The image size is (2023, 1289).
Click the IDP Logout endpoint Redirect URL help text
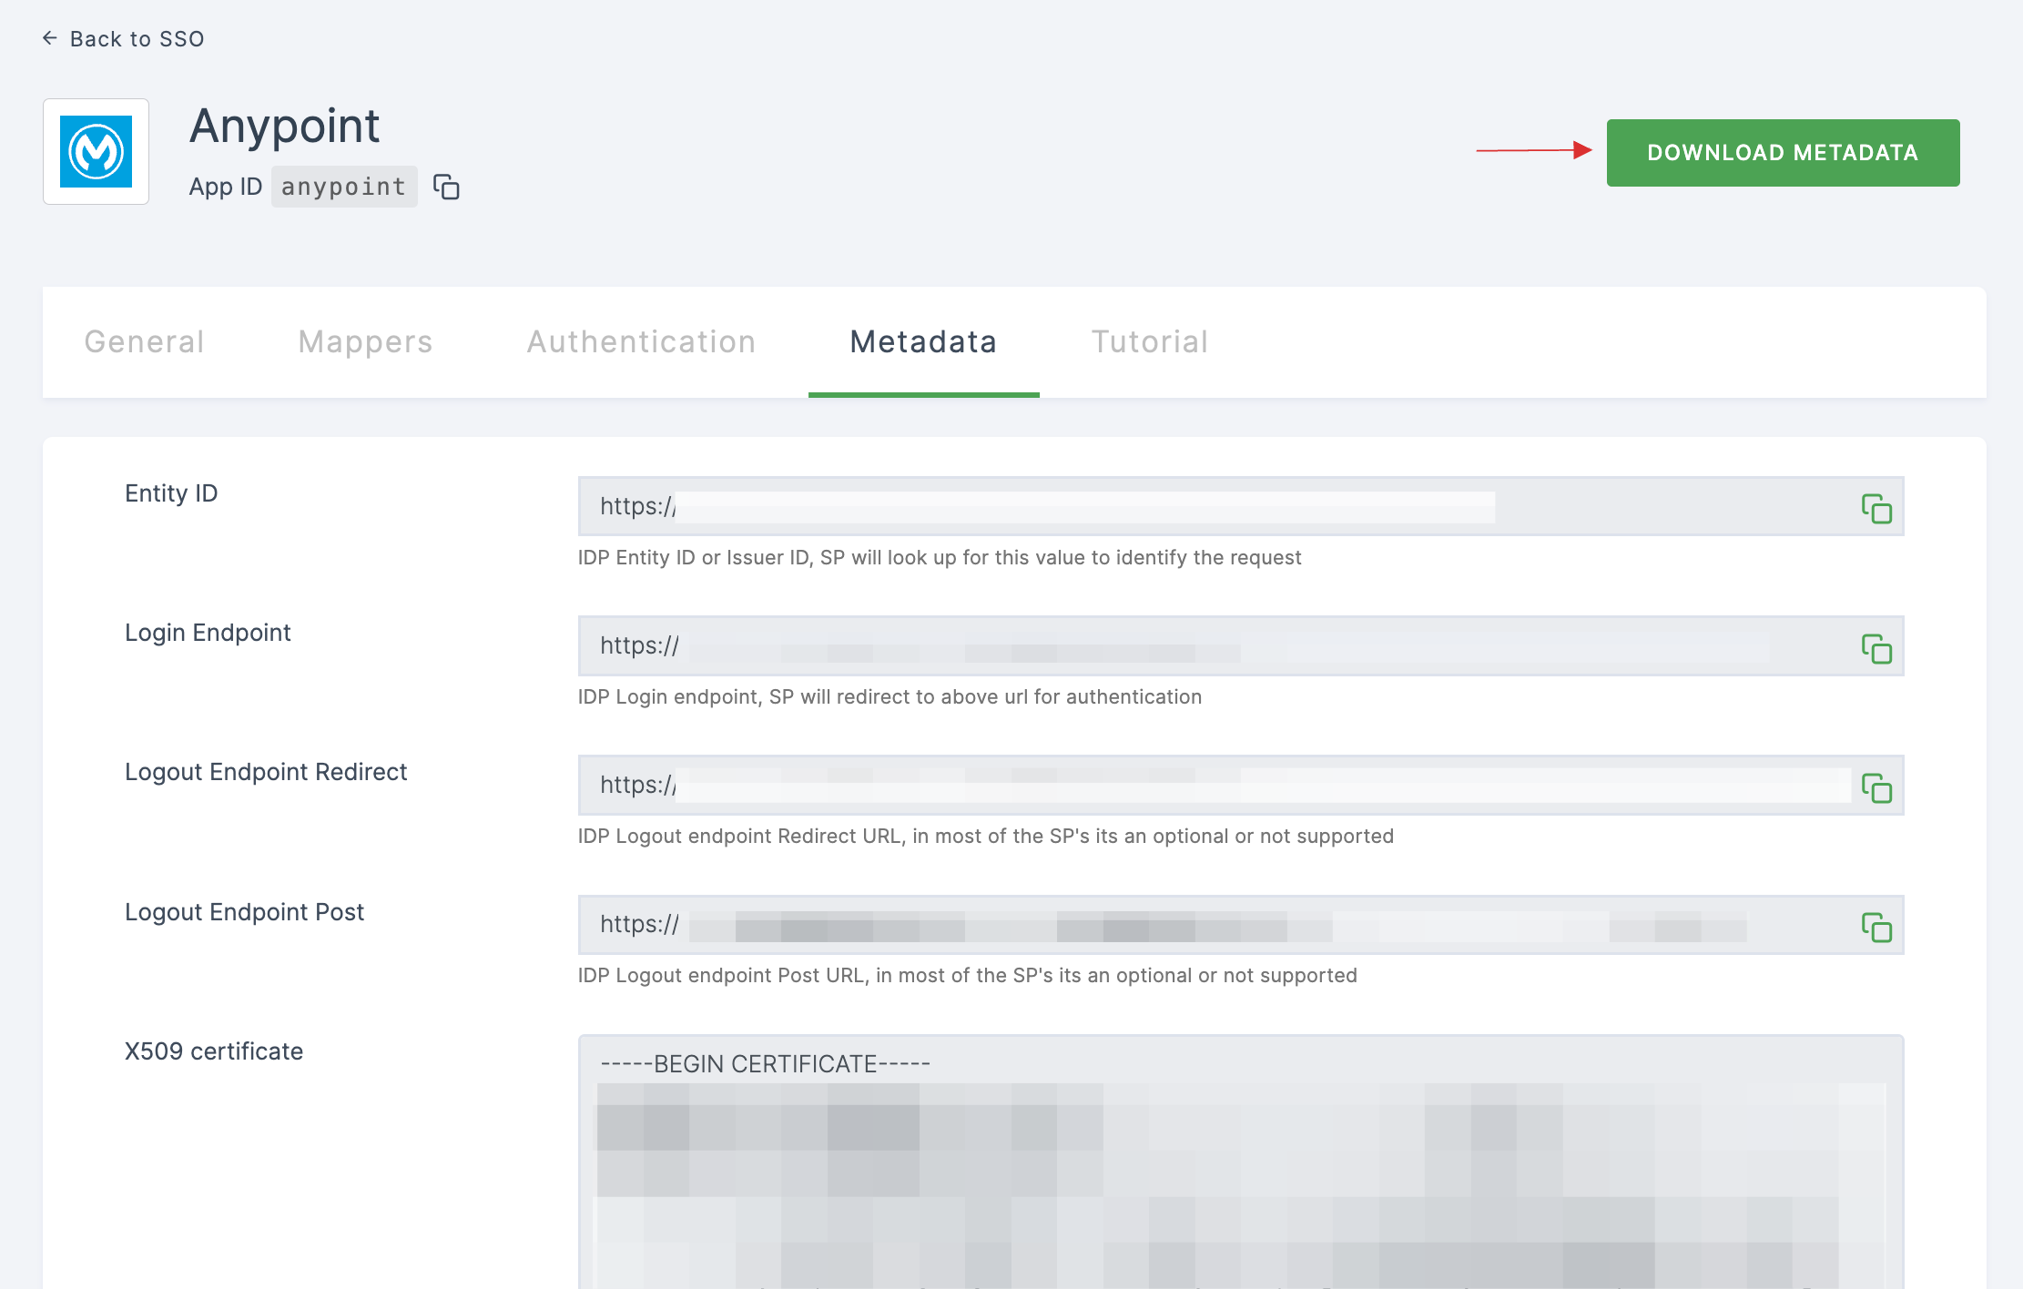point(986,836)
